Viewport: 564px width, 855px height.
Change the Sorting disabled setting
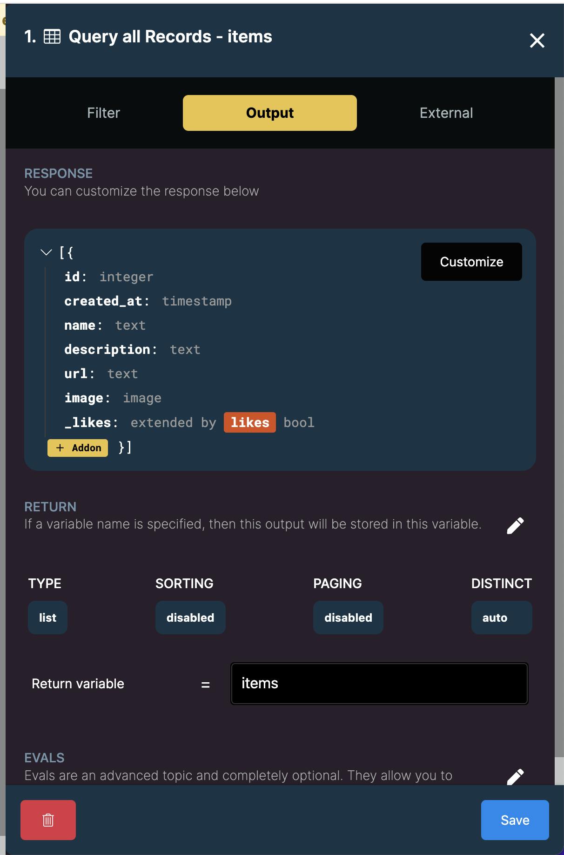click(190, 617)
